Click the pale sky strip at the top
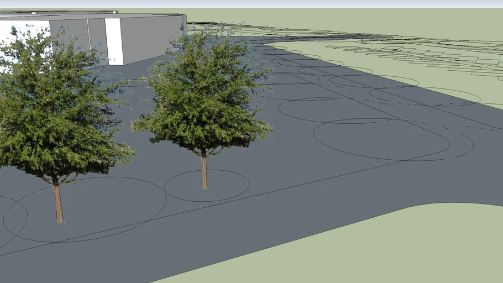 coord(252,4)
